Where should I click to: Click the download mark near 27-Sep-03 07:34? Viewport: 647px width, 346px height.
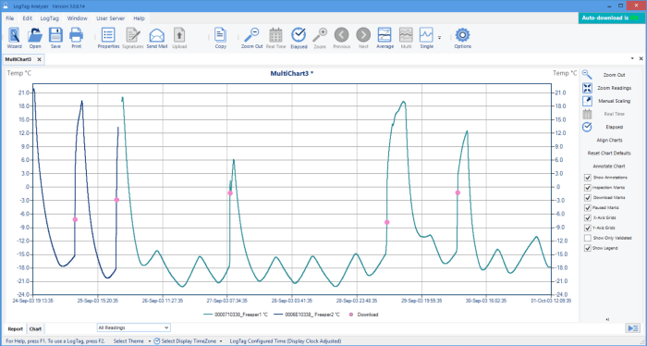click(230, 193)
